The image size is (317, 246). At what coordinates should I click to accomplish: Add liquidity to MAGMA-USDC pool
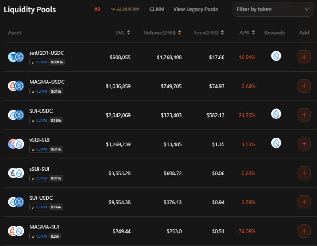[304, 86]
